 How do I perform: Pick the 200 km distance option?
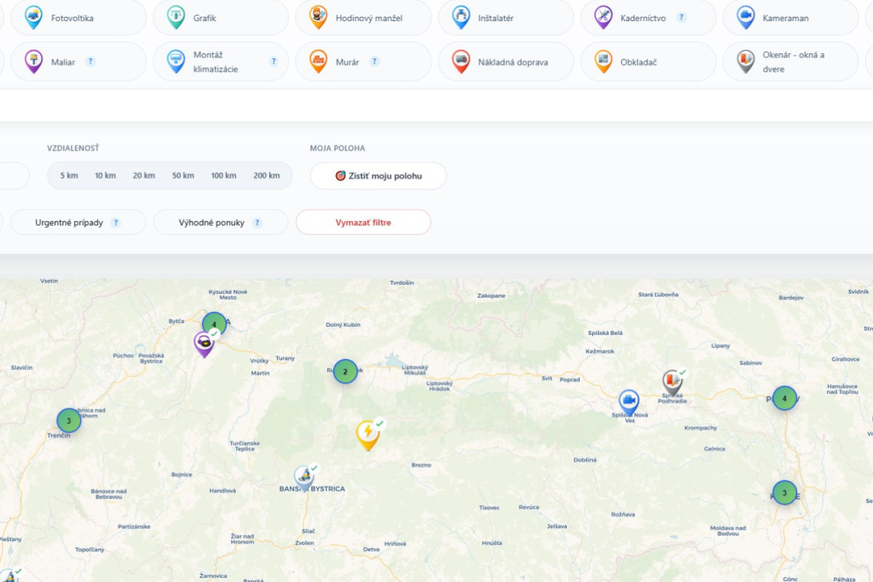(x=266, y=175)
